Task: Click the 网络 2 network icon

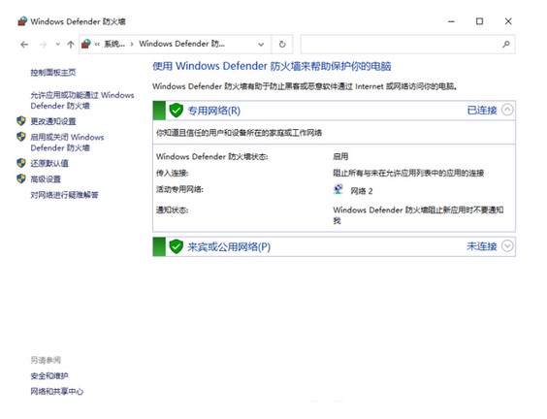Action: click(338, 189)
